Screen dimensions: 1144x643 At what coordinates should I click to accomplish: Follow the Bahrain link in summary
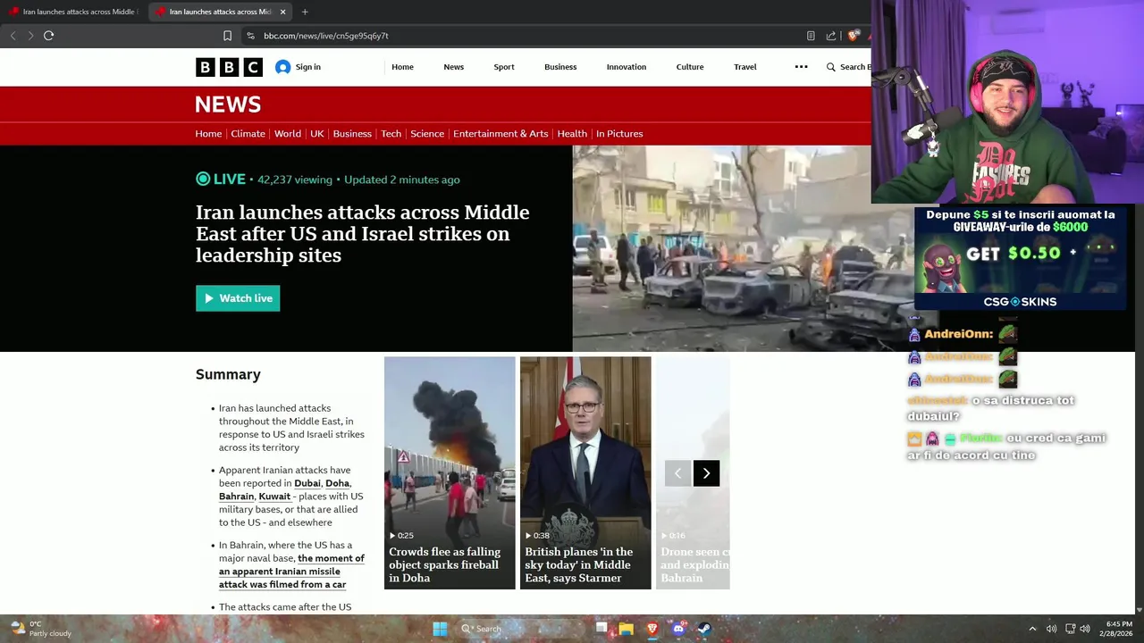point(236,497)
